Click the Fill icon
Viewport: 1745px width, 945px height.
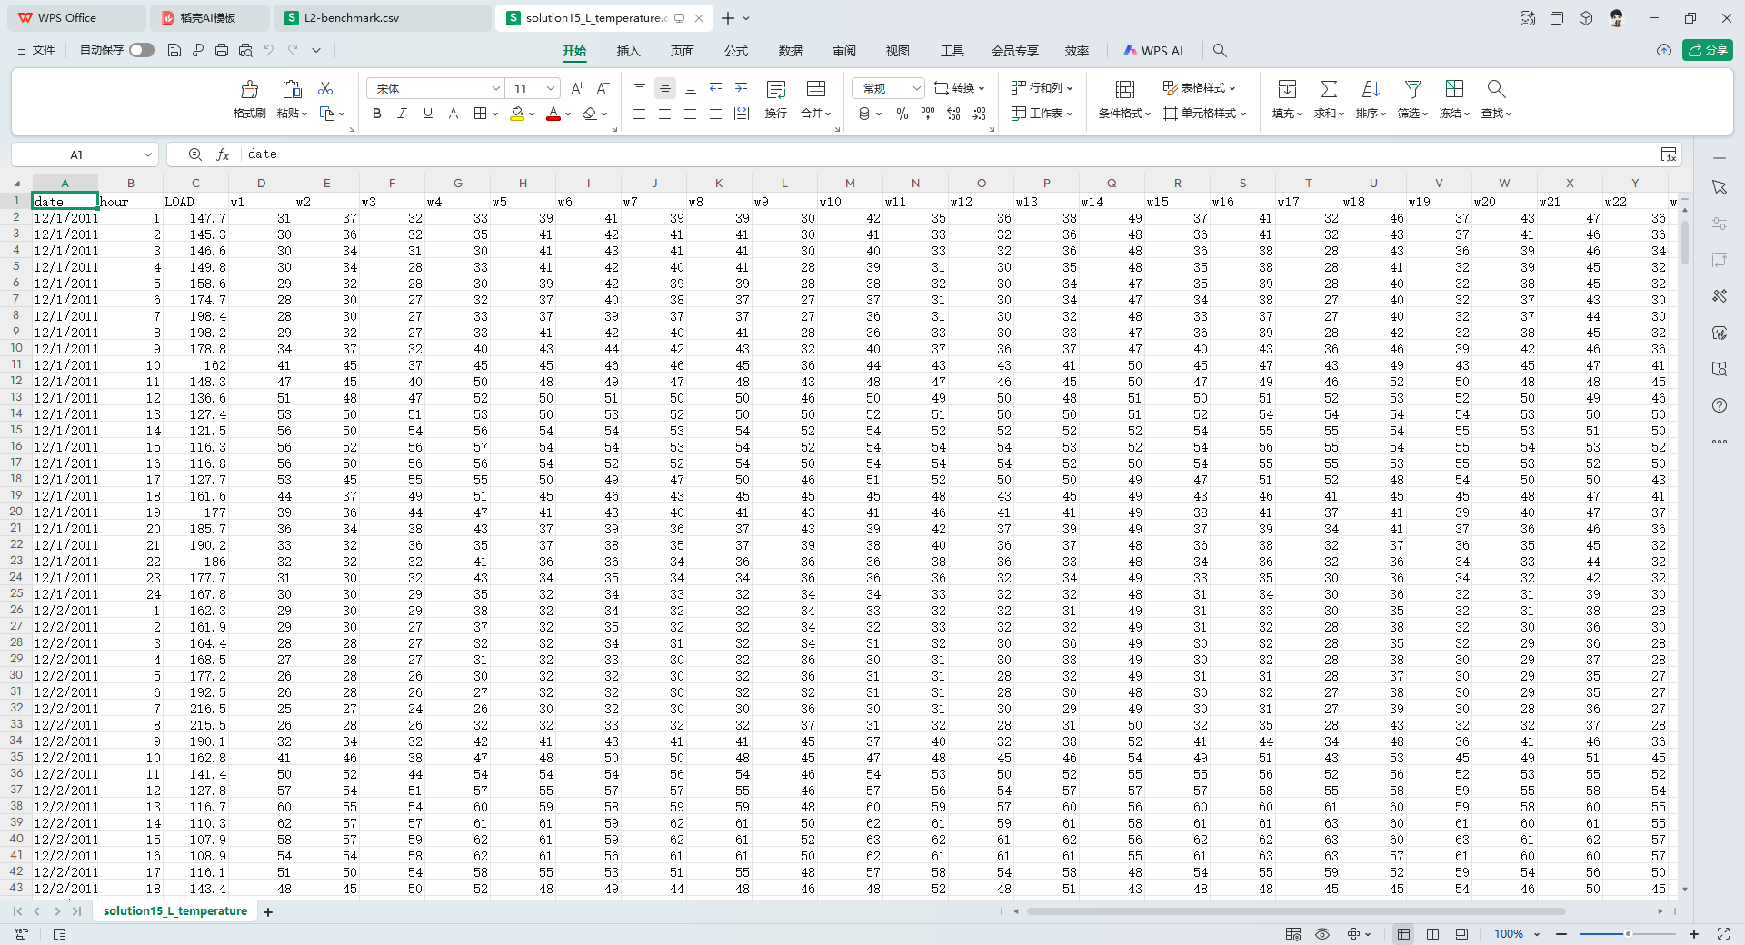click(1287, 89)
